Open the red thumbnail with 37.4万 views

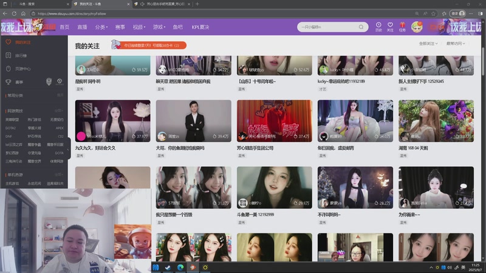275,121
